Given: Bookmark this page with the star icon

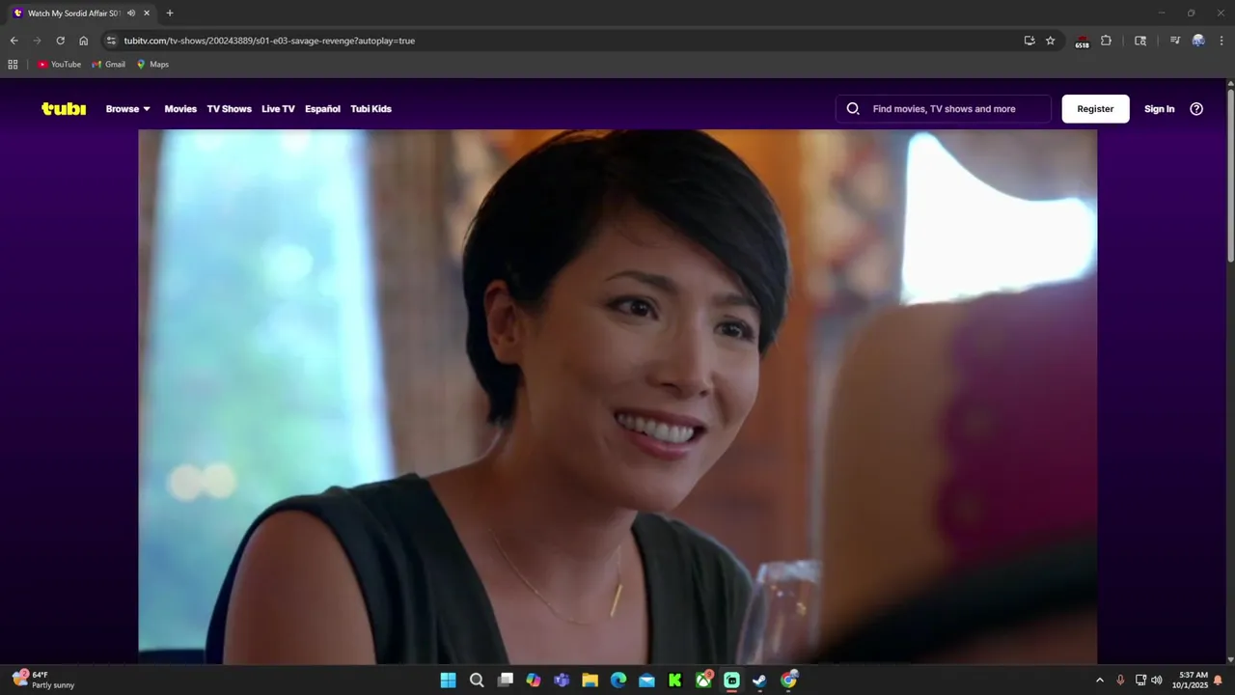Looking at the screenshot, I should click(x=1051, y=41).
